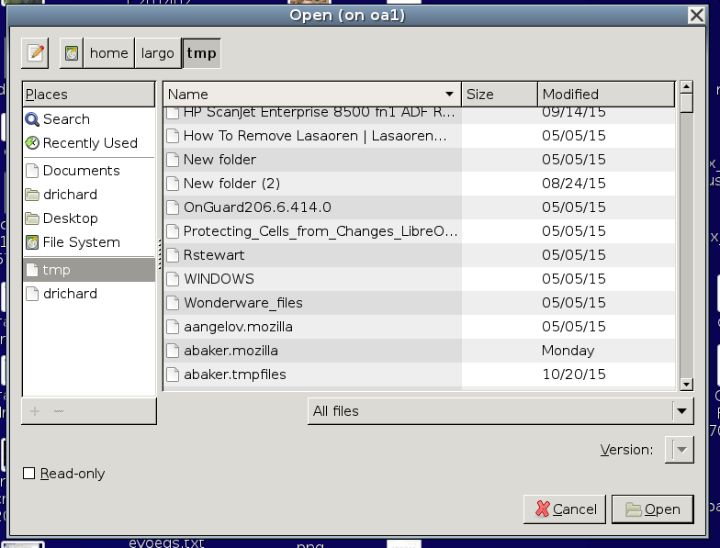Click the Open button

652,509
